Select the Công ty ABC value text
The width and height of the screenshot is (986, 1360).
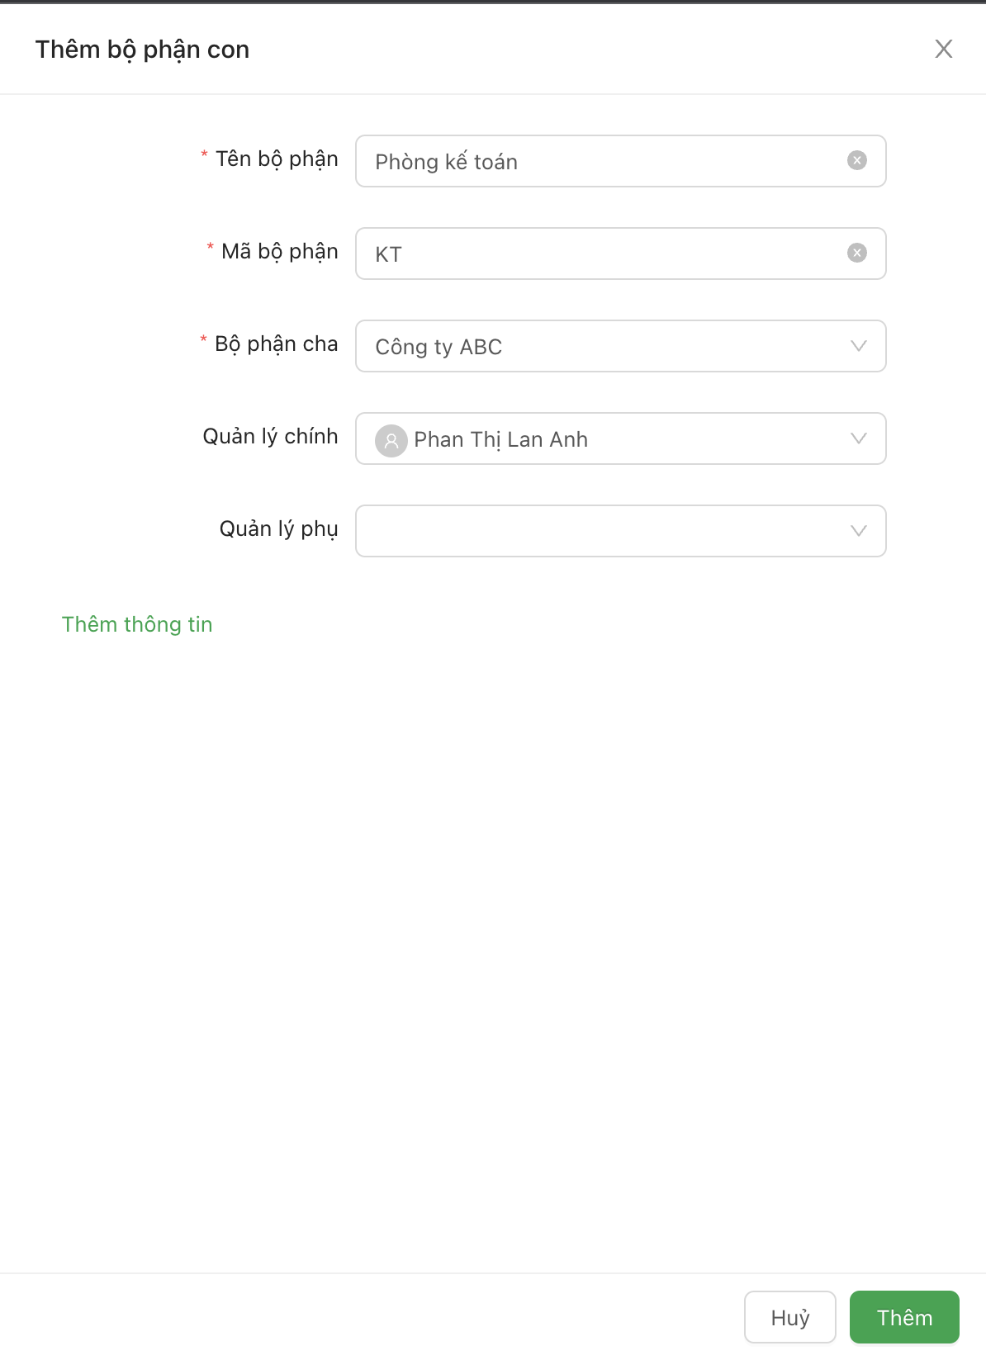coord(438,347)
